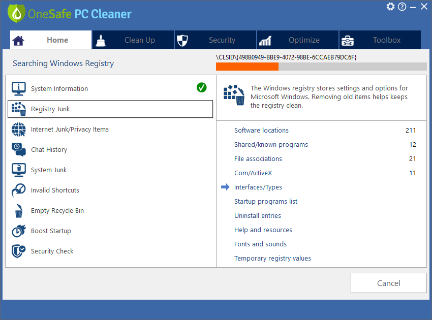Viewport: 432px width, 320px height.
Task: Open the Clean Up tab
Action: (133, 40)
